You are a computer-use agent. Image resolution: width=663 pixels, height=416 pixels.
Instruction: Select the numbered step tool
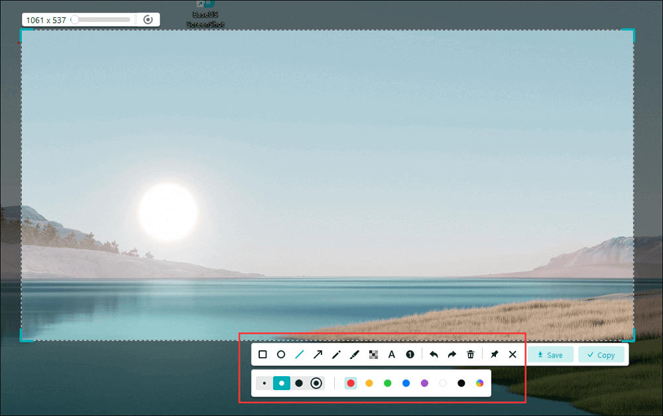click(x=410, y=354)
